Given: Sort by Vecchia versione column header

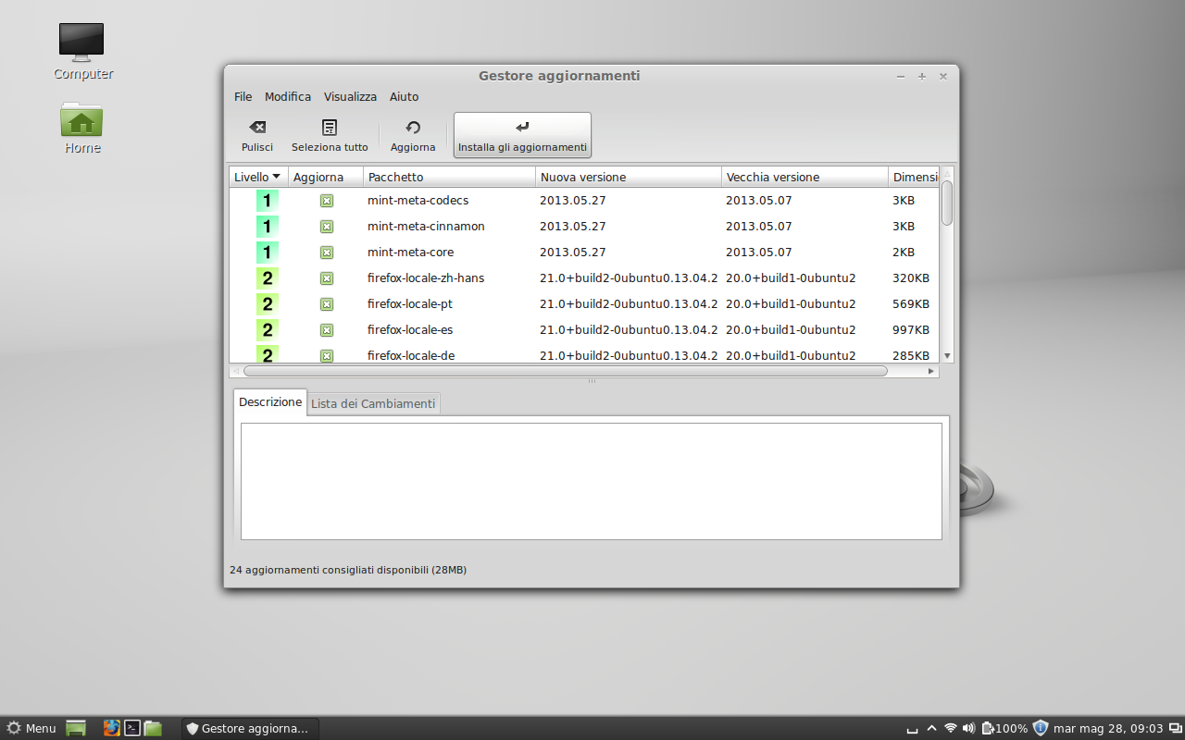Looking at the screenshot, I should [805, 177].
